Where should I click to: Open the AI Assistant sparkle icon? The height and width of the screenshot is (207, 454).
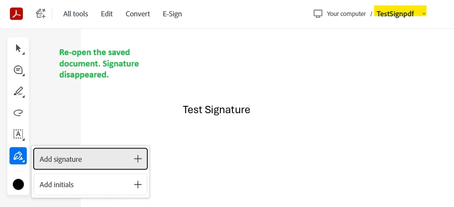[41, 13]
